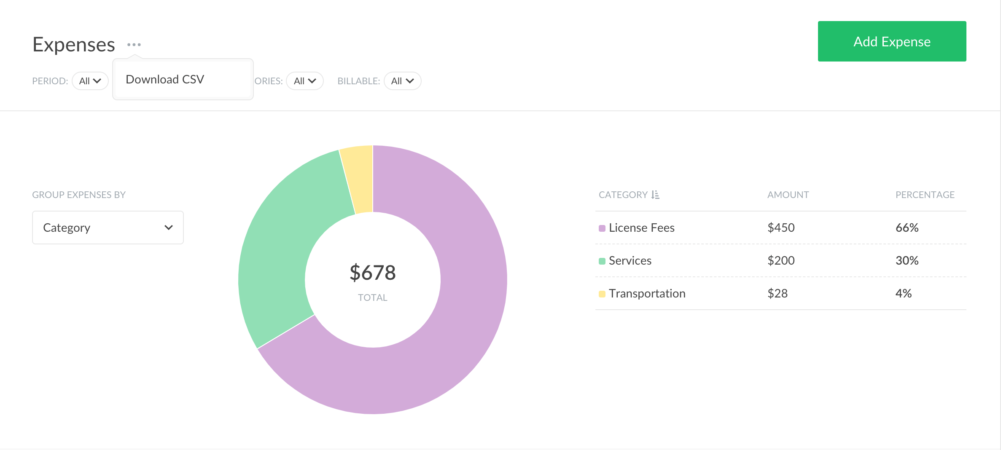Click the yellow Transportation legend swatch
The image size is (1001, 450).
point(602,294)
